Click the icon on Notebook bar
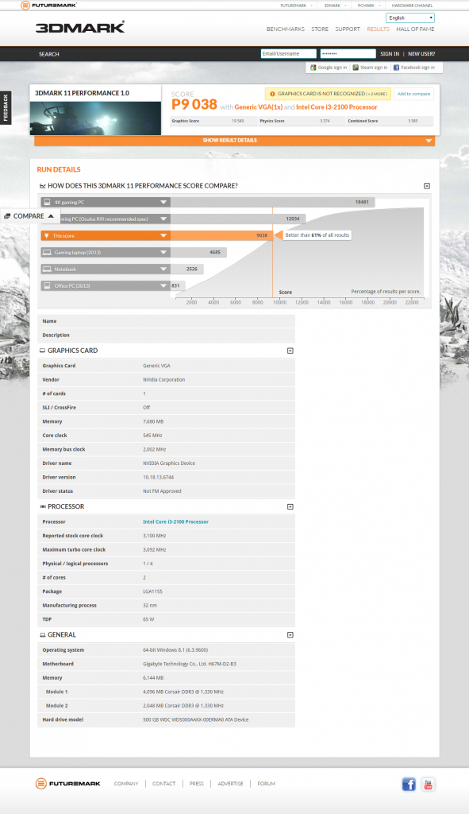 tap(47, 269)
